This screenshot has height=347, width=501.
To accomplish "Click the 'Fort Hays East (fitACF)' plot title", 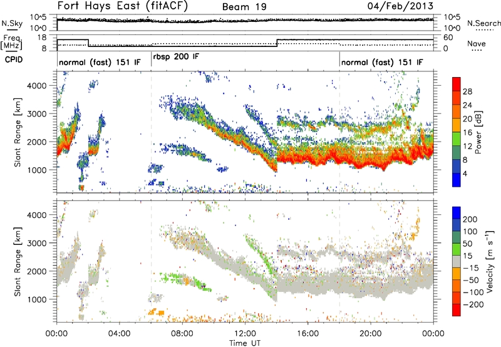I will (x=123, y=6).
